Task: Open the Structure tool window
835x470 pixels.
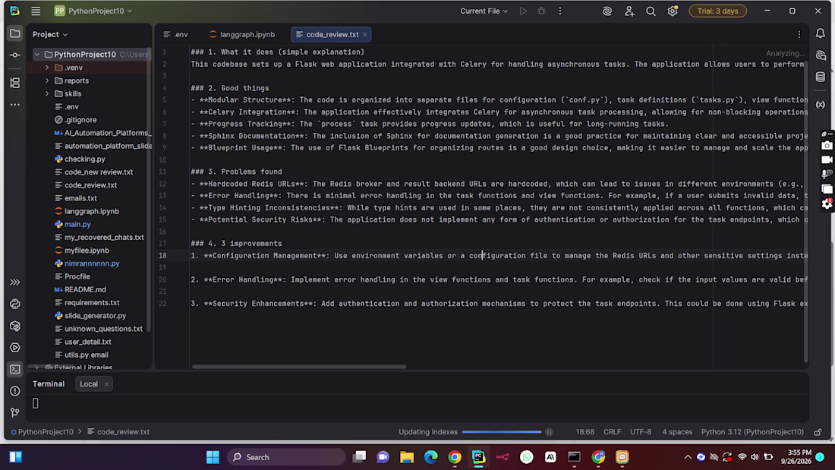Action: click(15, 83)
